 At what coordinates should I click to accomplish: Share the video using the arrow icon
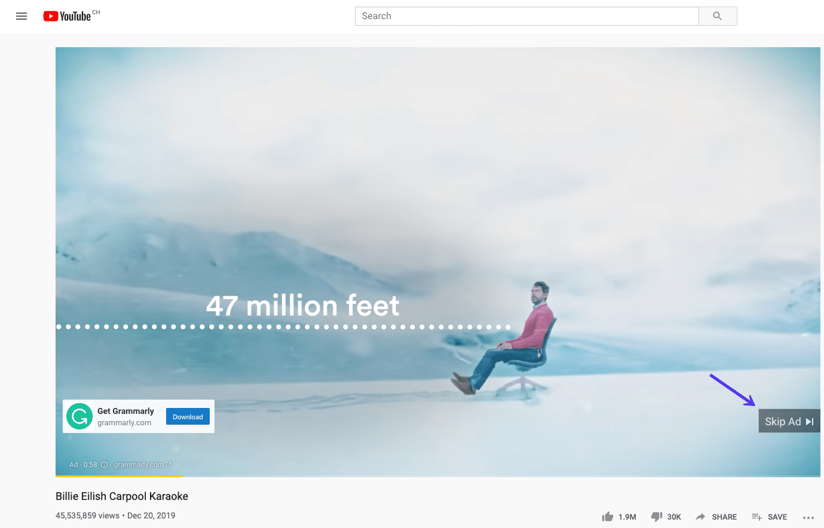700,517
